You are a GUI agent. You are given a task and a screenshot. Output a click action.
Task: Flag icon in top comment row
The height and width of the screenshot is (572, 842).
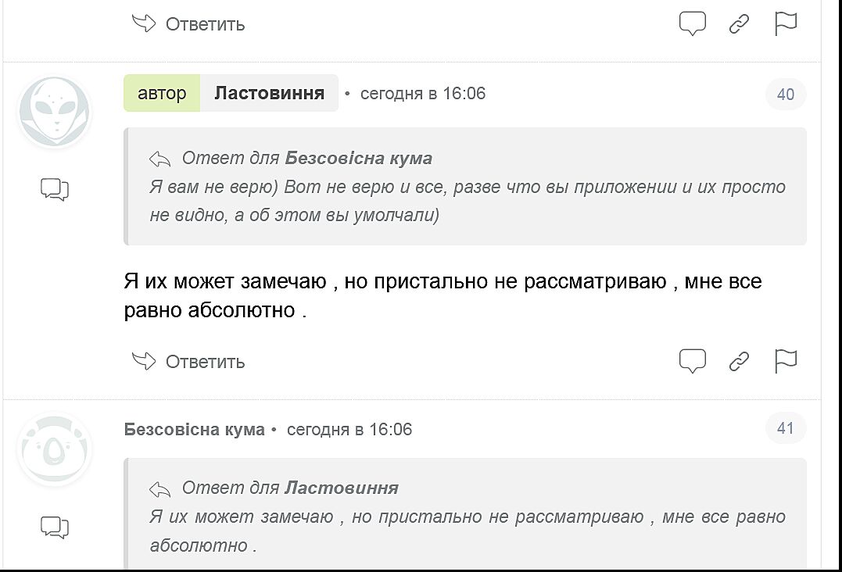pos(785,24)
